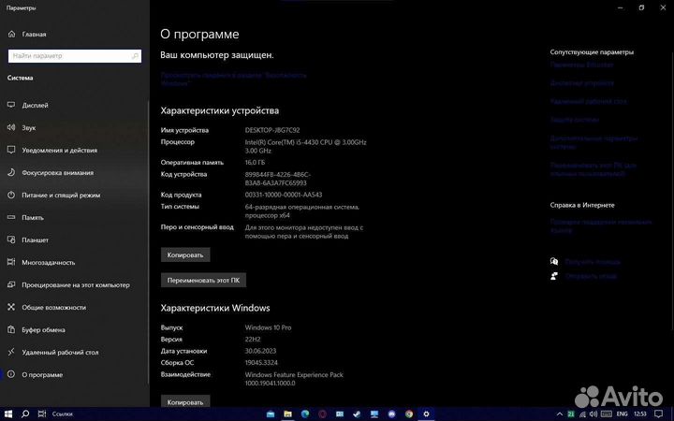Open Защита системы link
The image size is (674, 421).
pos(574,120)
